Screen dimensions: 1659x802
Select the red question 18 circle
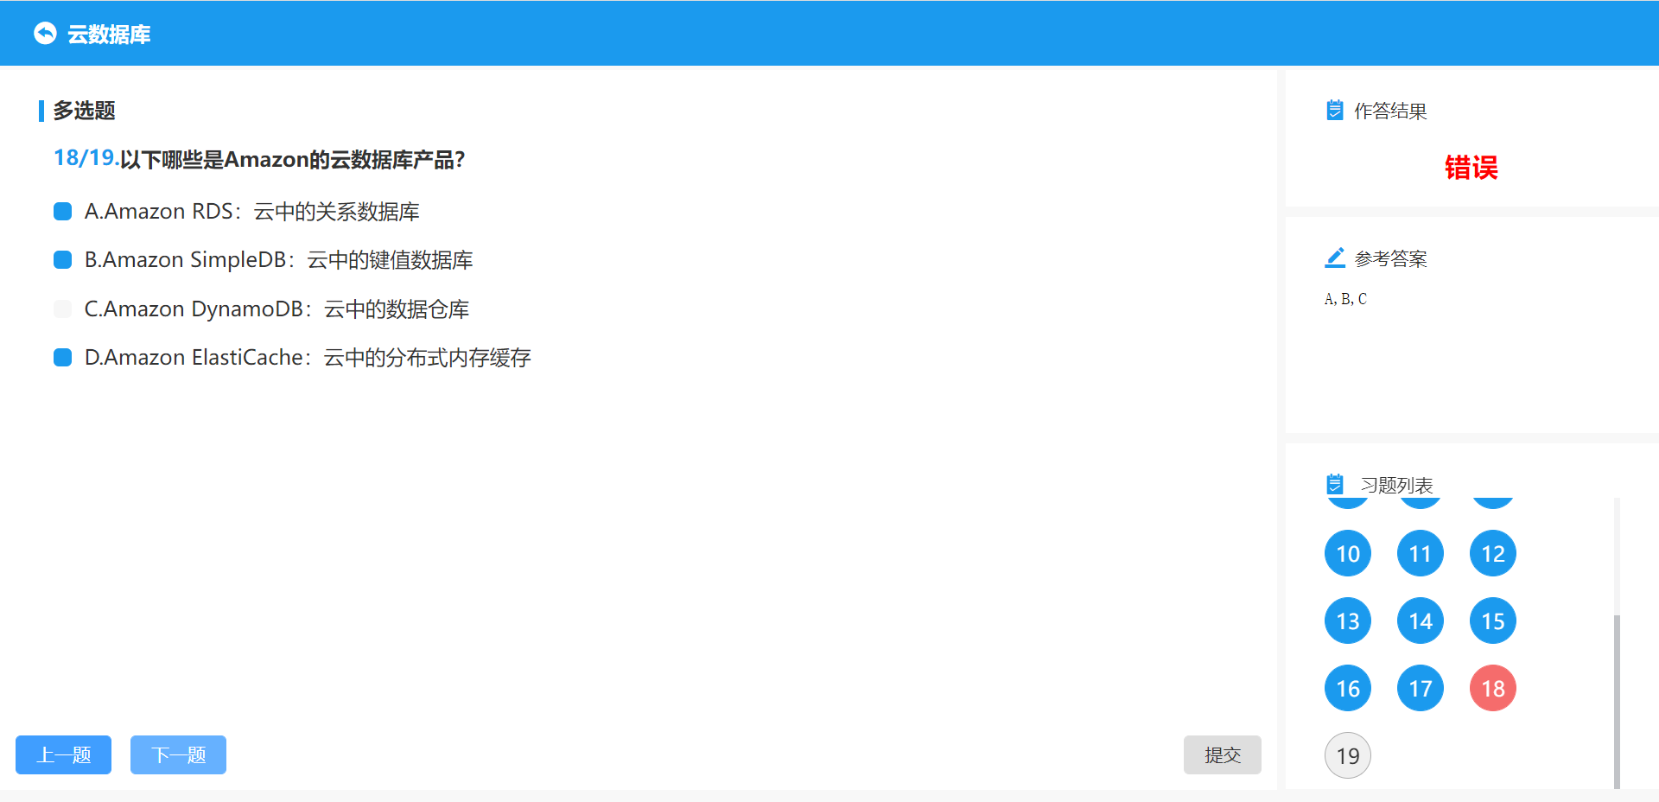coord(1493,688)
